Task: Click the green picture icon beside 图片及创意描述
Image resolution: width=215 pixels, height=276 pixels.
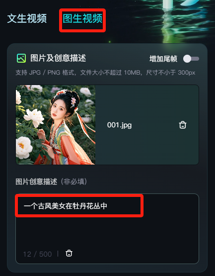Action: [x=21, y=58]
